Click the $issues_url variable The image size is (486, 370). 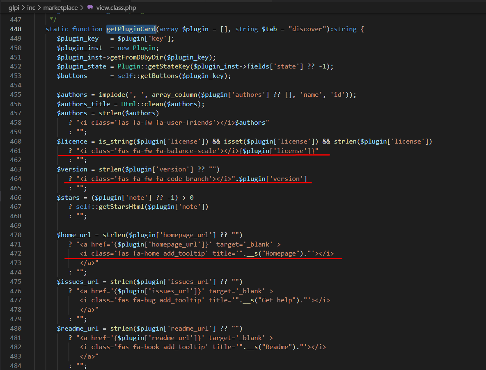(78, 282)
